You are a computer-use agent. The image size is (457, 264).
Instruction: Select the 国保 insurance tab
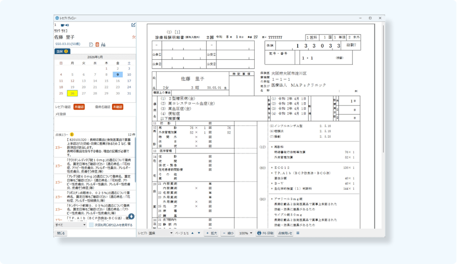(62, 51)
